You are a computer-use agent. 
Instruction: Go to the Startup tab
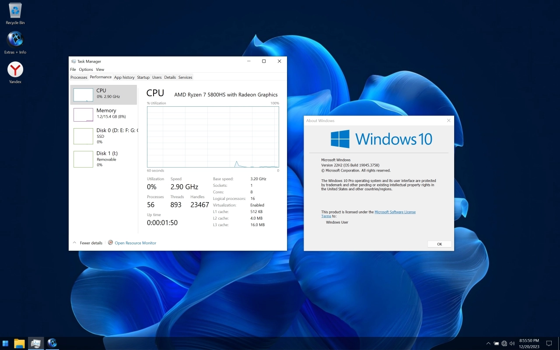point(143,77)
